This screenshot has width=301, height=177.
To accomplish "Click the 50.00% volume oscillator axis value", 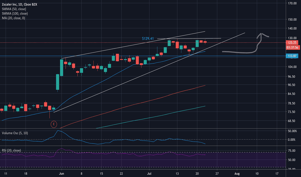I will click(x=292, y=131).
